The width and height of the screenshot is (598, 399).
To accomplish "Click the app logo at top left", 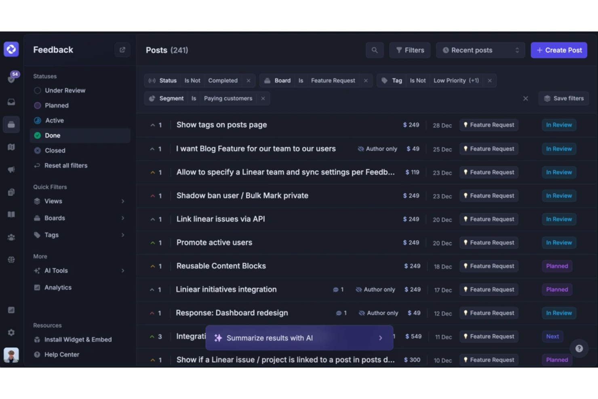I will click(11, 49).
